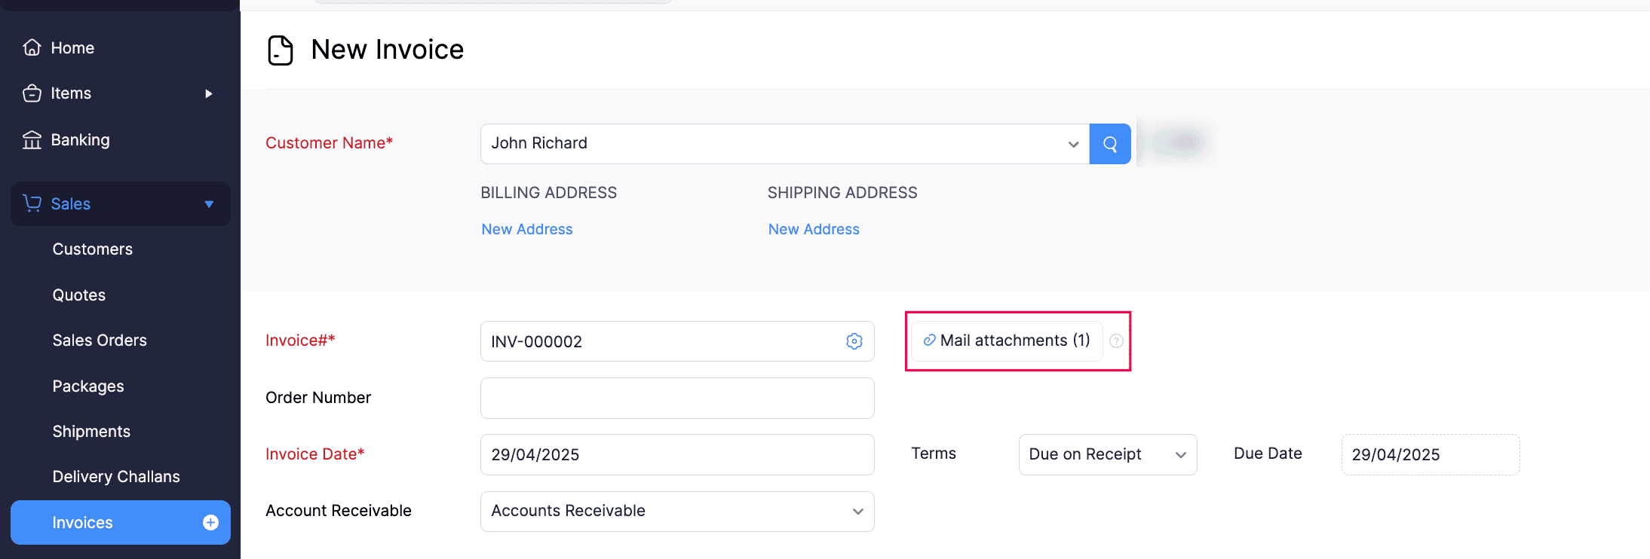Expand the Items submenu arrow
This screenshot has height=559, width=1650.
click(208, 93)
